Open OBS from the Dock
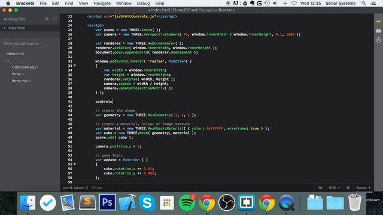Screen dimensions: 383x215 point(227,202)
